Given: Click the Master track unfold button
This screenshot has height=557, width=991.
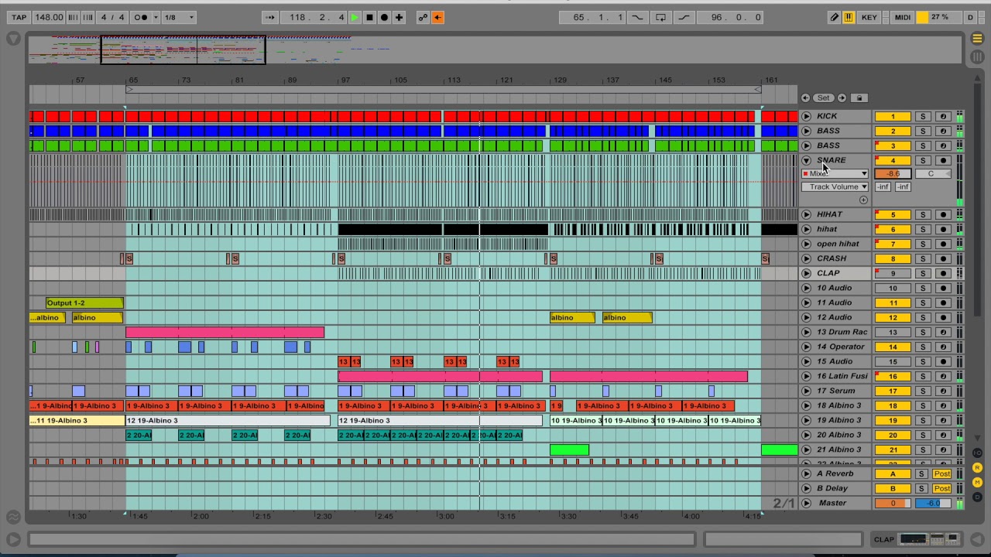Looking at the screenshot, I should [x=806, y=504].
